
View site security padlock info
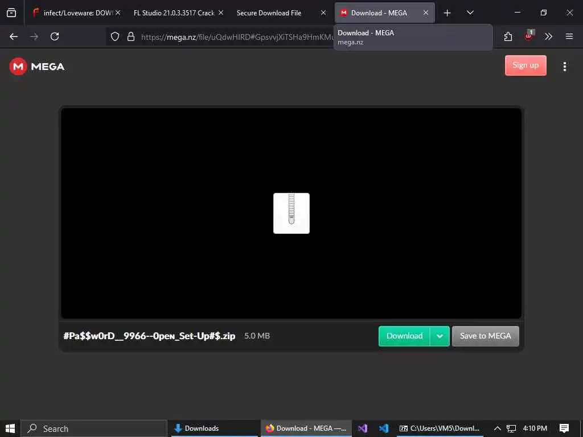(x=131, y=36)
